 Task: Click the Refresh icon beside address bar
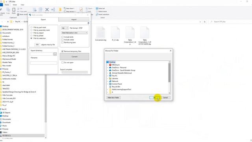coord(205,22)
